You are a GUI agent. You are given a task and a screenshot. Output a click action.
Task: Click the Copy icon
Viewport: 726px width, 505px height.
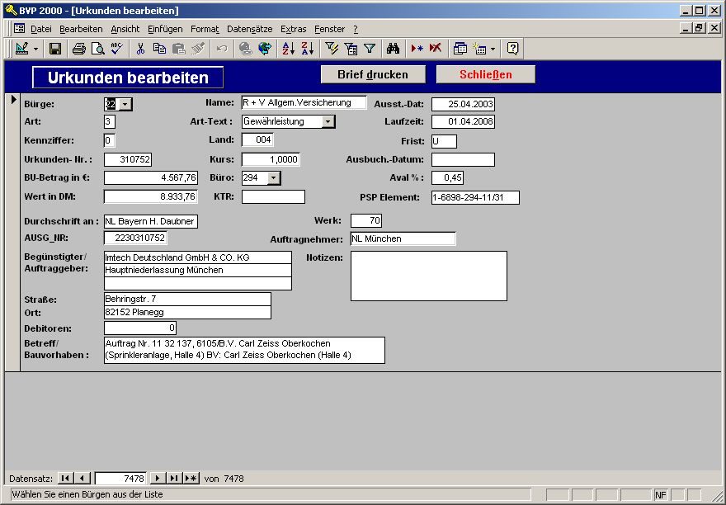click(x=160, y=48)
